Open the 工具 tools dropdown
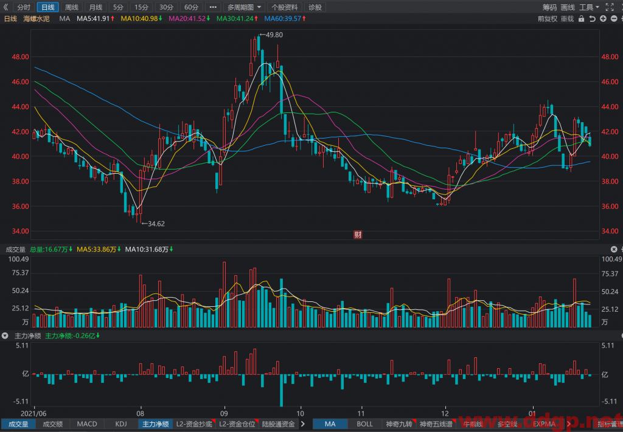 (589, 7)
